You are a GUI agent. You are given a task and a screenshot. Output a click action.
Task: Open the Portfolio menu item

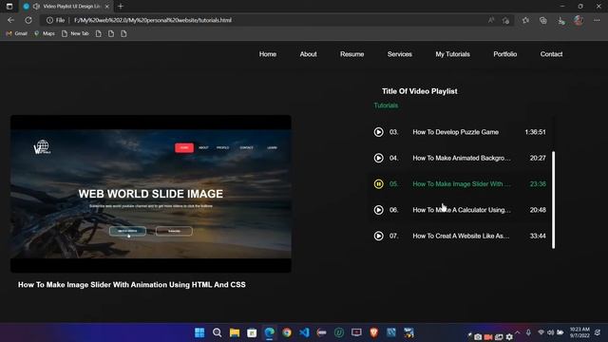[x=504, y=54]
